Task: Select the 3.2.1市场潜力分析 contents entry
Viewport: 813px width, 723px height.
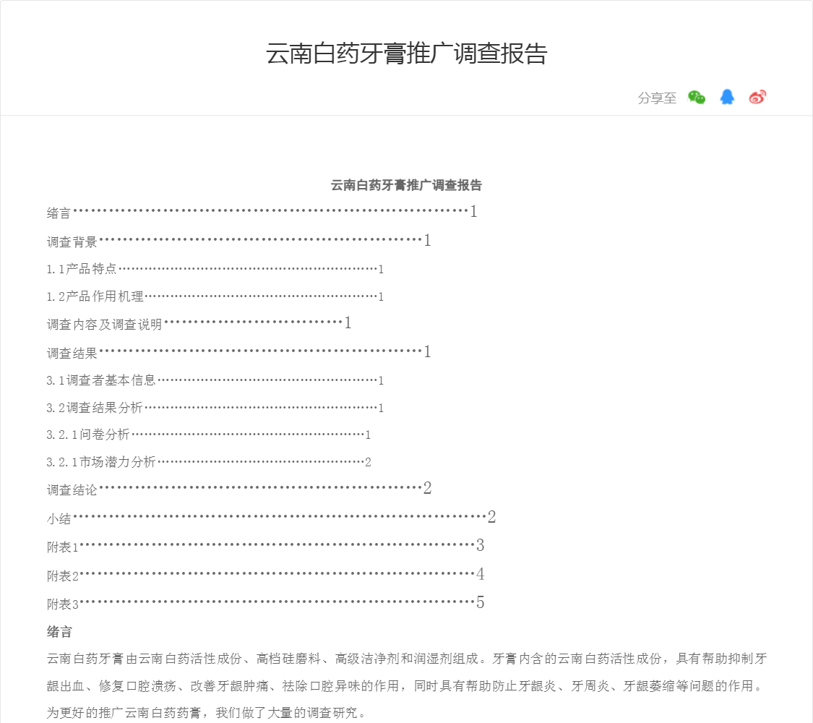Action: tap(208, 462)
